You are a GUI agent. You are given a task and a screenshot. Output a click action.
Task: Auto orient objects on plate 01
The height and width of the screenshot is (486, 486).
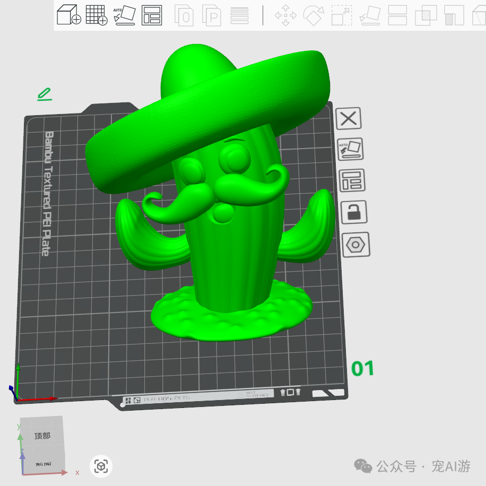pyautogui.click(x=350, y=149)
